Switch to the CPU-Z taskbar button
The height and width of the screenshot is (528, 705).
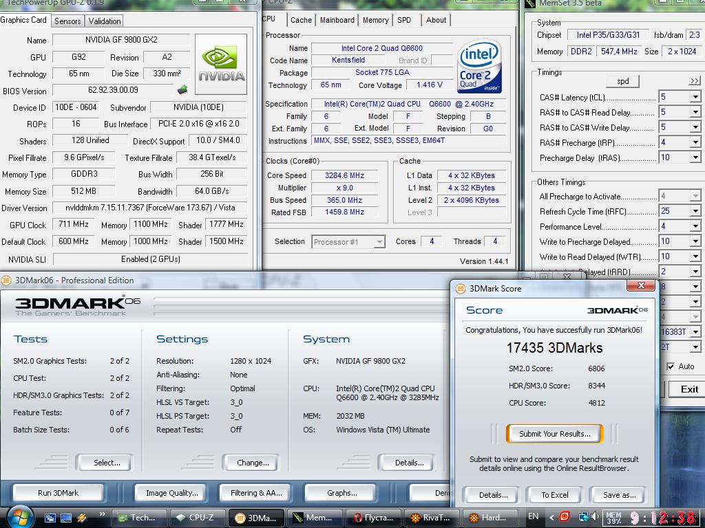pyautogui.click(x=198, y=518)
